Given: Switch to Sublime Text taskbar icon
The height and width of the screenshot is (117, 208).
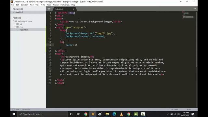Looking at the screenshot, I should [x=93, y=114].
